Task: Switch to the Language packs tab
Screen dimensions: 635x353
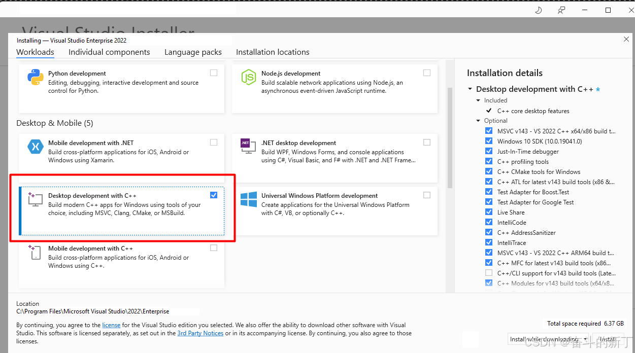Action: click(193, 52)
